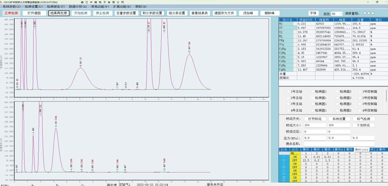The image size is (388, 186).
Task: Click the 正常检测 status button
Action: pyautogui.click(x=11, y=13)
